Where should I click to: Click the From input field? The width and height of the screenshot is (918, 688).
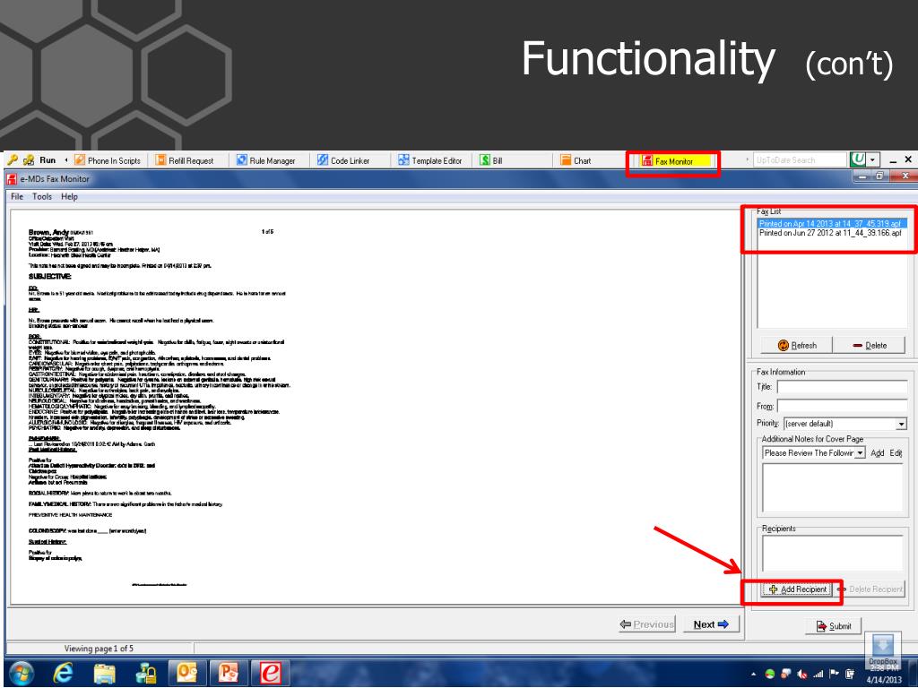842,406
